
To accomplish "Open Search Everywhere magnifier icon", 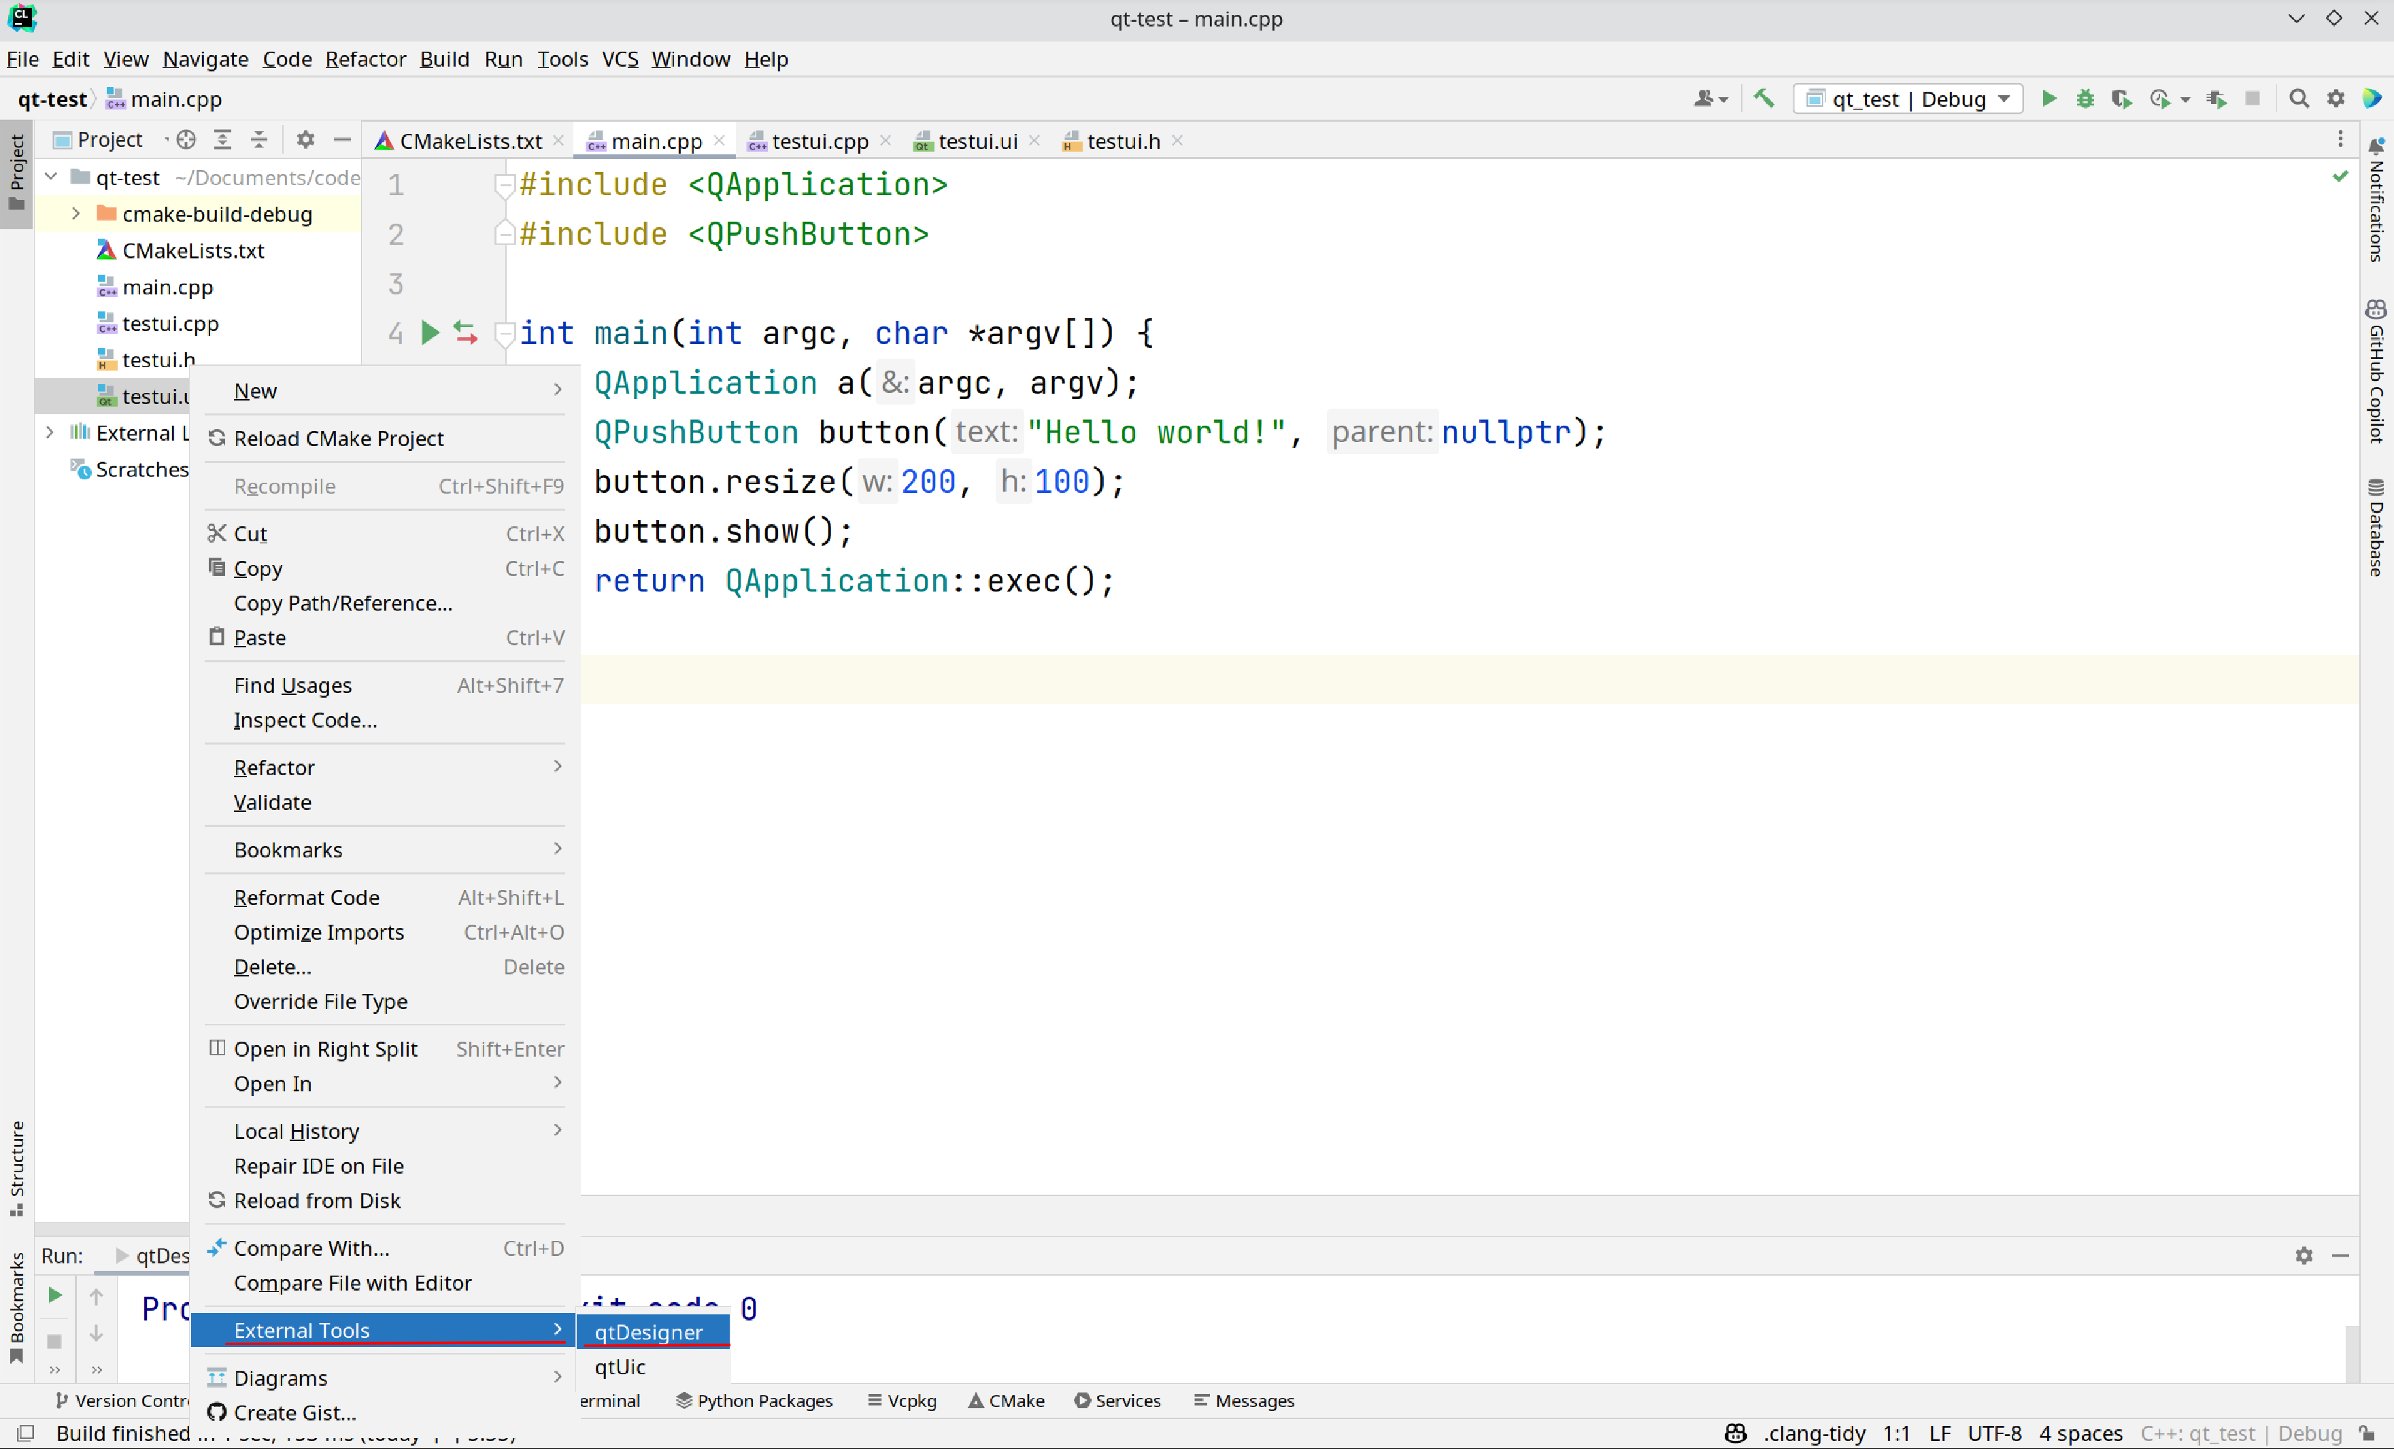I will click(2299, 98).
